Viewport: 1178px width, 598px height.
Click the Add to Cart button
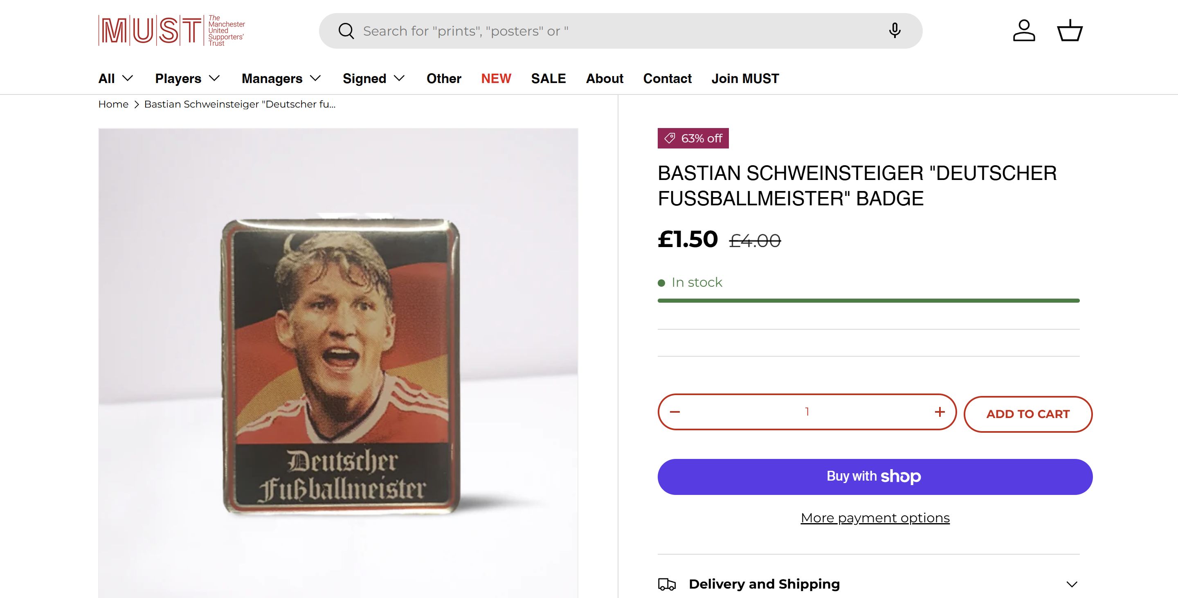click(1027, 414)
